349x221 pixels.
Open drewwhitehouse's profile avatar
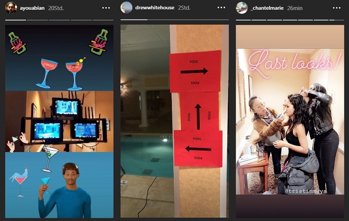[x=126, y=7]
